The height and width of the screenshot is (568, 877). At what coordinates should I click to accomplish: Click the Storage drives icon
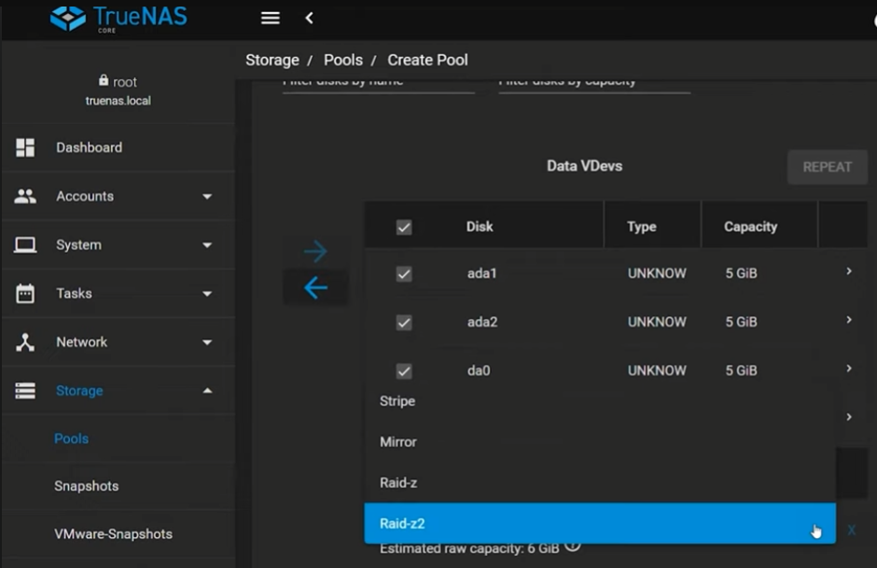tap(25, 391)
